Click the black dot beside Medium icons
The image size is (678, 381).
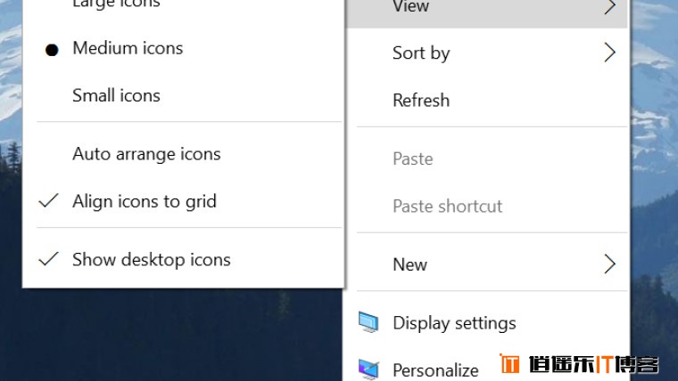(x=52, y=50)
